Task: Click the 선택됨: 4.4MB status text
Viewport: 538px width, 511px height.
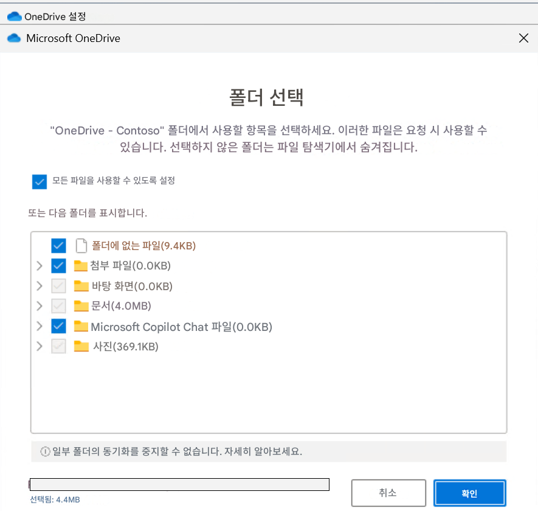Action: coord(55,499)
